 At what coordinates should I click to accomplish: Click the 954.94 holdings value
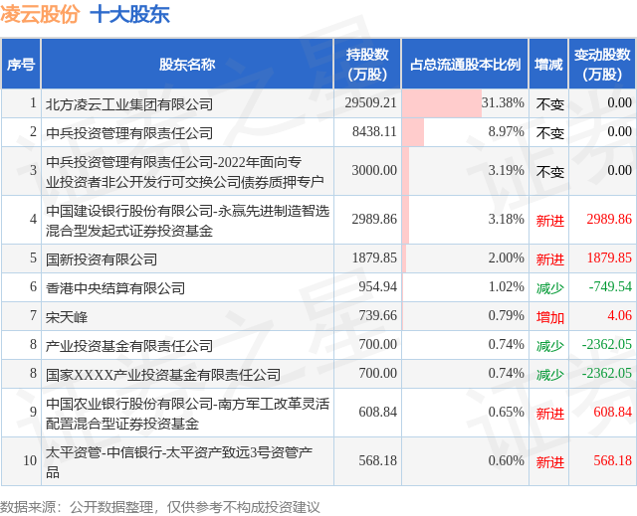click(377, 286)
